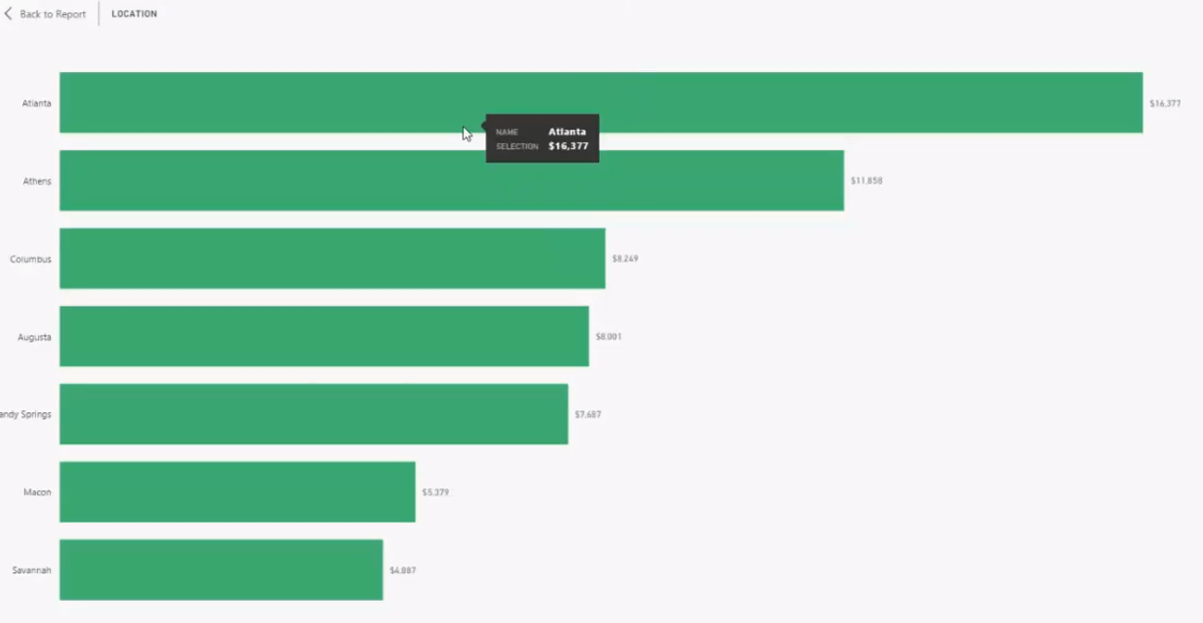Select the Macon bar

pyautogui.click(x=238, y=492)
